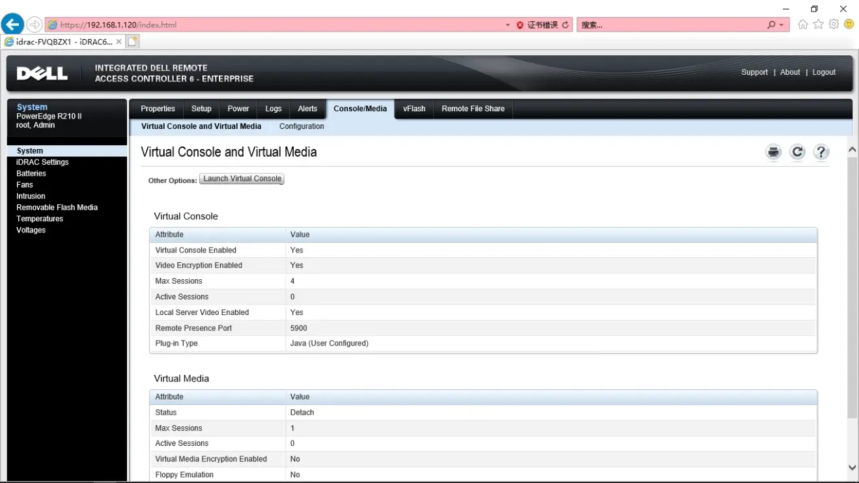Select iDRAC Settings in the sidebar

(x=42, y=162)
